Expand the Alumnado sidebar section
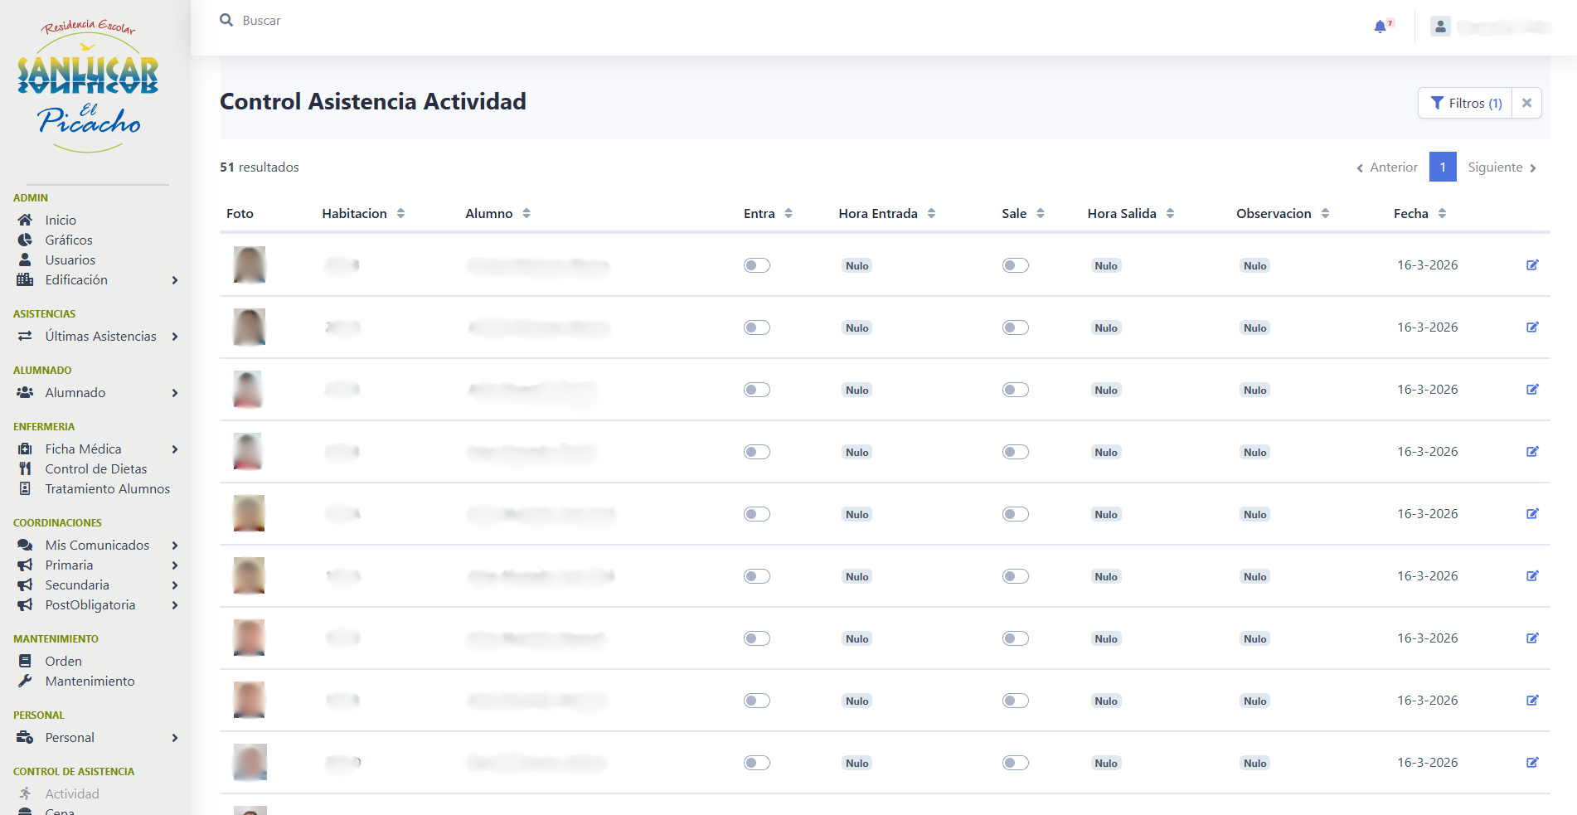 174,393
